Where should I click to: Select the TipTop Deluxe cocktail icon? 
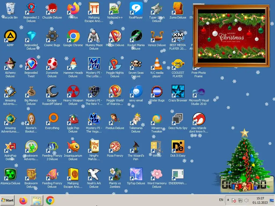pyautogui.click(x=136, y=174)
